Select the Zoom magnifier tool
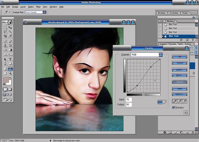199x142 pixels. pyautogui.click(x=10, y=73)
